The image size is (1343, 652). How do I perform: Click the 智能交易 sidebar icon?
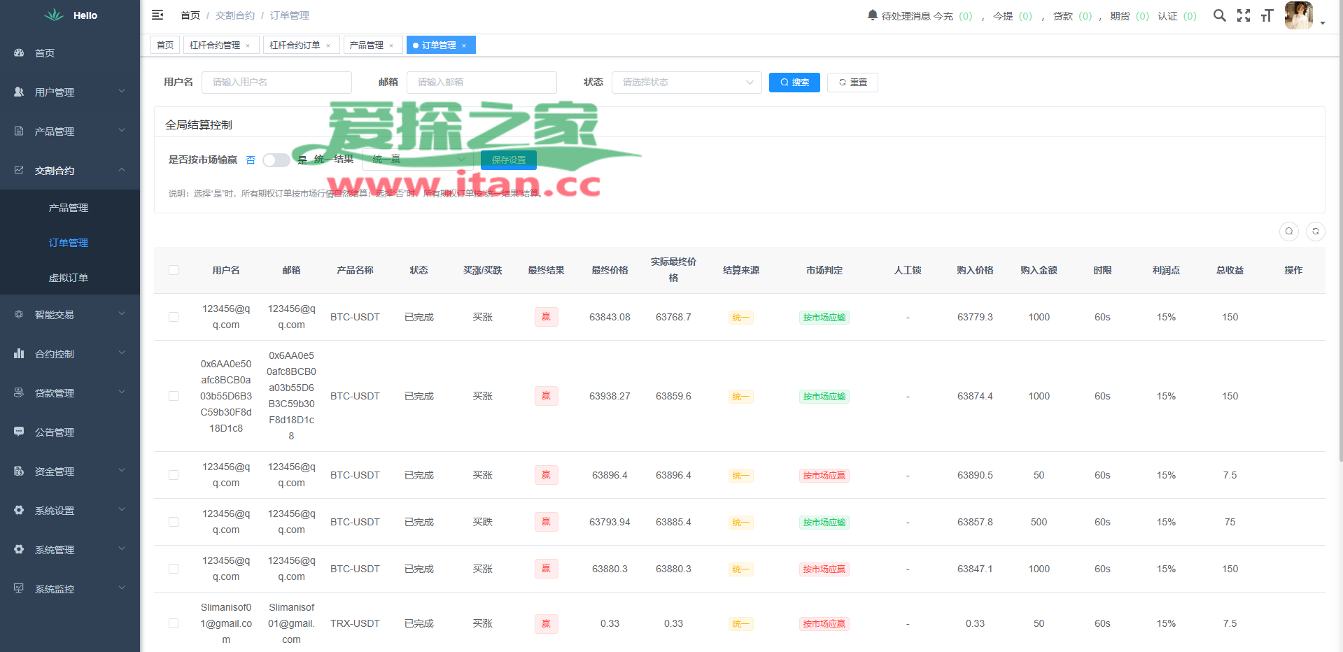coord(19,314)
